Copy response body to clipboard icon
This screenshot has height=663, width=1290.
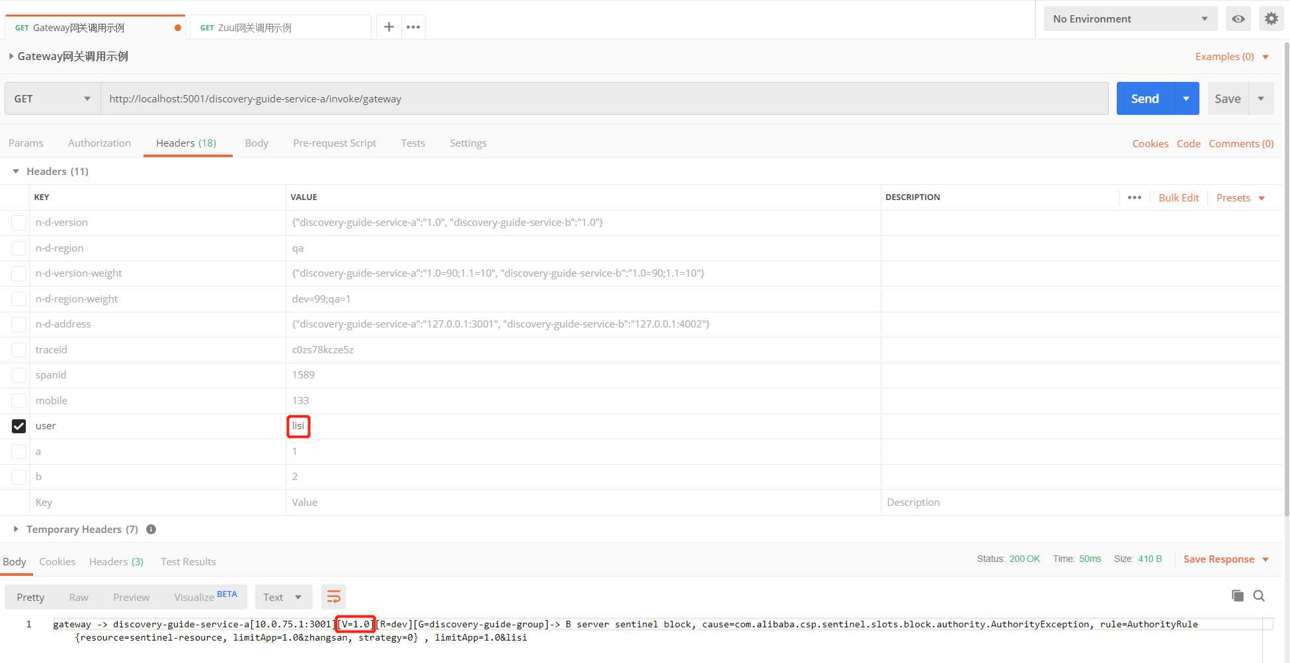(1238, 596)
